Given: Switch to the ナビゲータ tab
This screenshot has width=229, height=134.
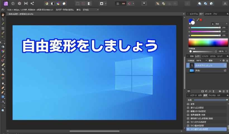Looking at the screenshot, I should [193, 95].
